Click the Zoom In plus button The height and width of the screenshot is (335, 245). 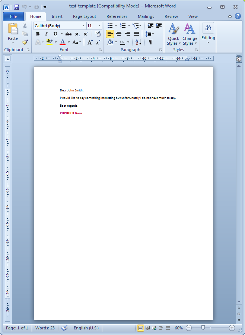coord(232,328)
